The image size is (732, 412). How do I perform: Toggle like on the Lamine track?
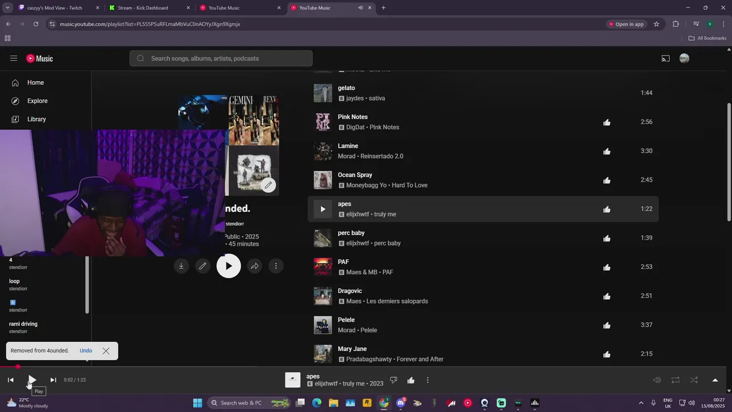[607, 151]
